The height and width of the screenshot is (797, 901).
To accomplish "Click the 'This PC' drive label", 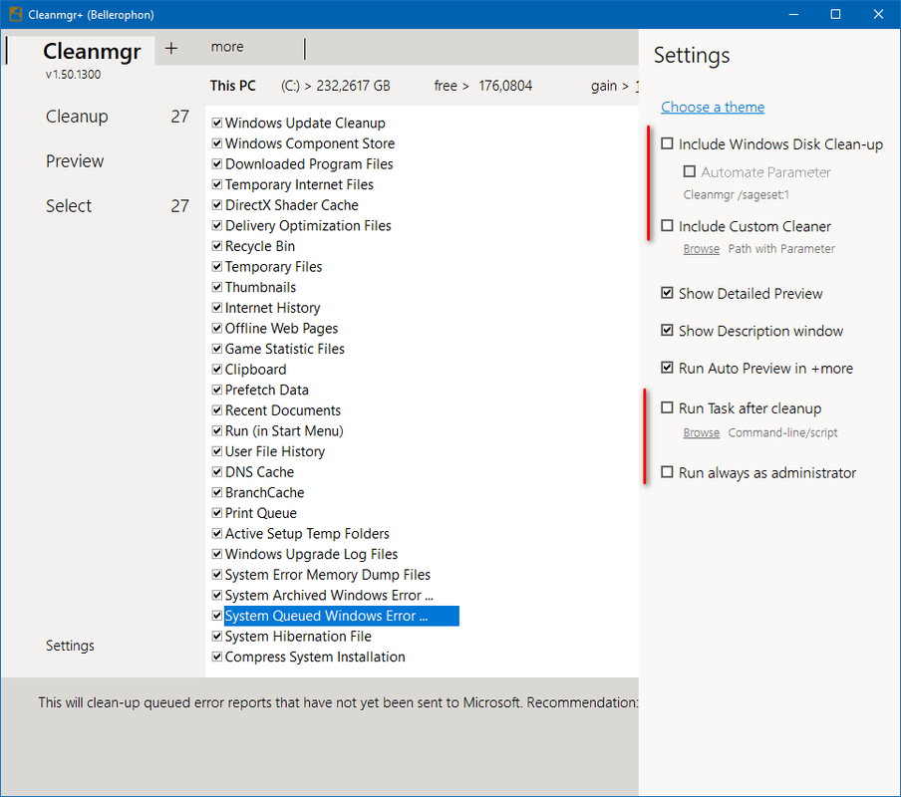I will tap(232, 86).
